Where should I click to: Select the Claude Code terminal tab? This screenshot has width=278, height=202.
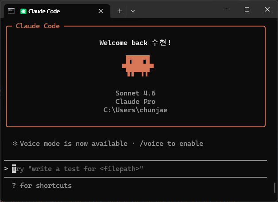[x=57, y=11]
